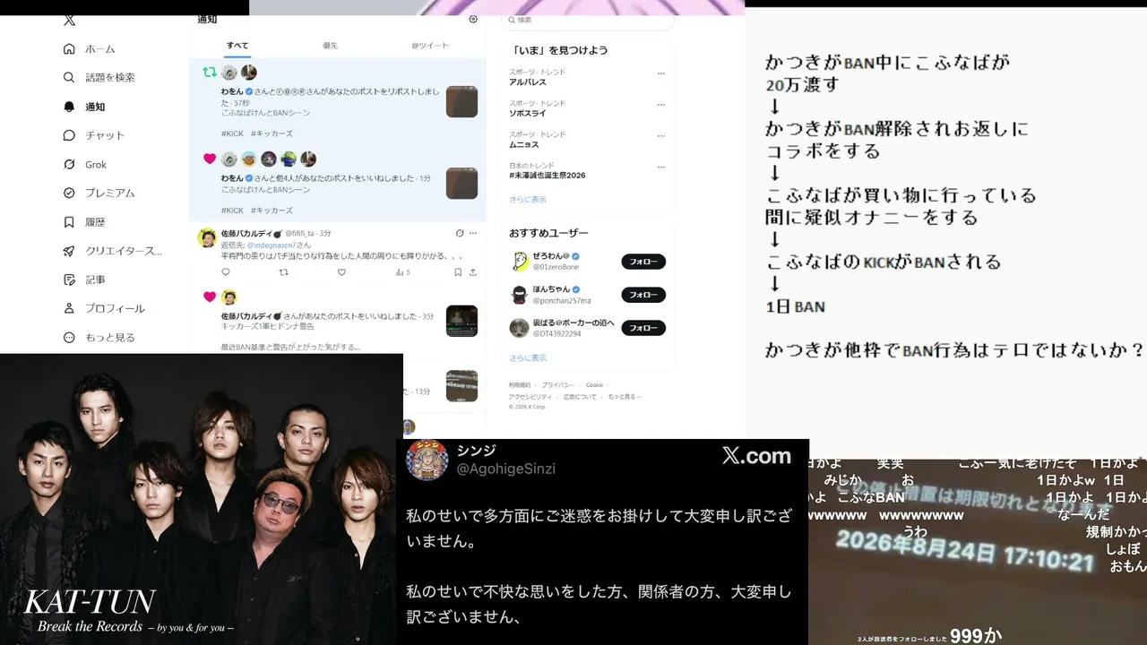Open options for アルバレス trend
1147x645 pixels.
pyautogui.click(x=661, y=73)
